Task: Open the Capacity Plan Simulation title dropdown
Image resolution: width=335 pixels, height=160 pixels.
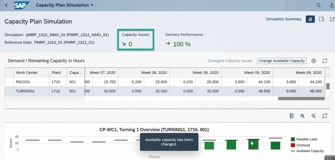Action: [x=64, y=5]
